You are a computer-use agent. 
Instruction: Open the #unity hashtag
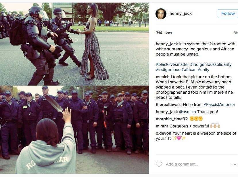[x=204, y=70]
